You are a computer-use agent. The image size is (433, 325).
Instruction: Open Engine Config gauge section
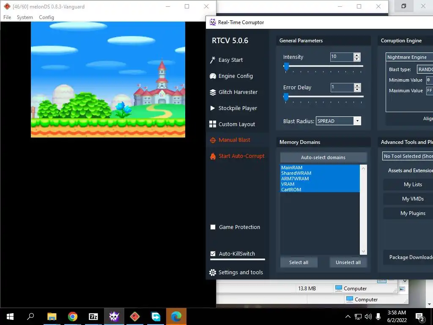tap(231, 76)
